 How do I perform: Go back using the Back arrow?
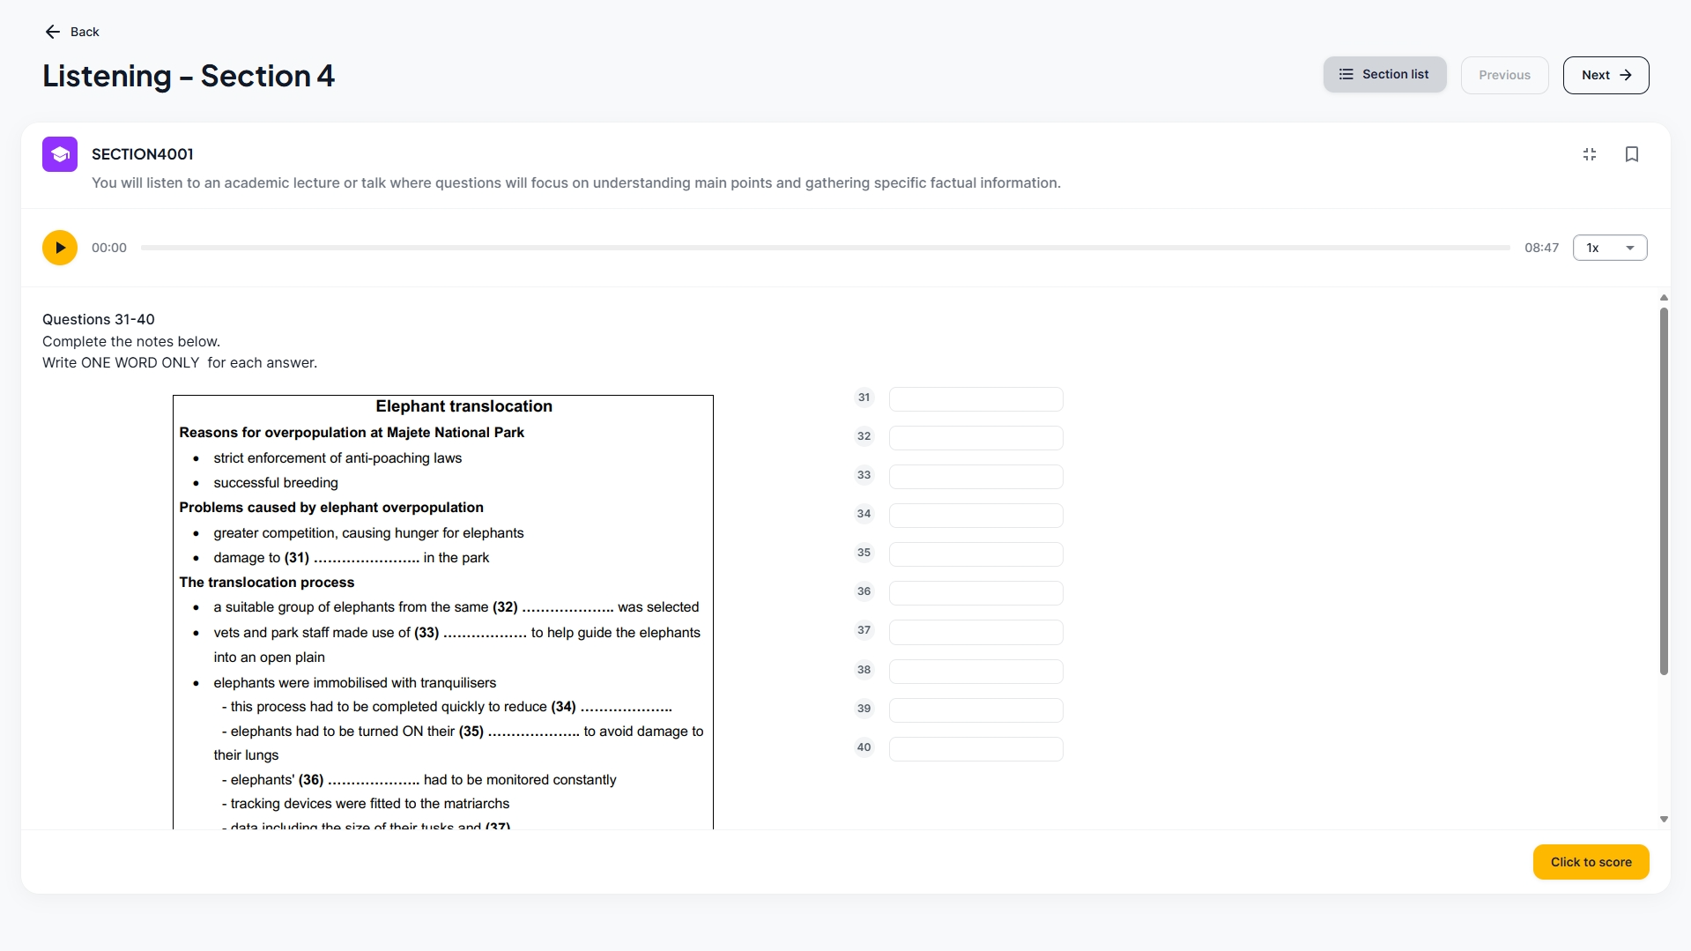click(x=71, y=32)
